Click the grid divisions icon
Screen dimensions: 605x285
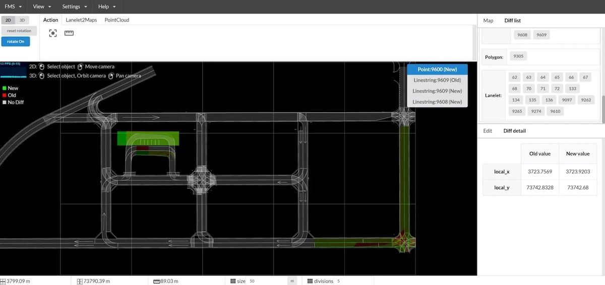point(310,281)
